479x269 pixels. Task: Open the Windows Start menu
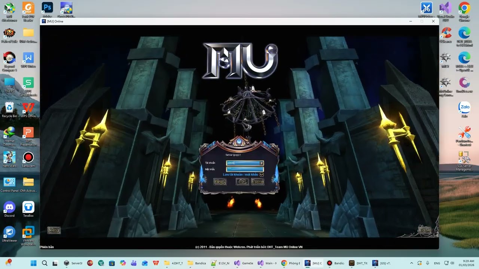tap(33, 263)
